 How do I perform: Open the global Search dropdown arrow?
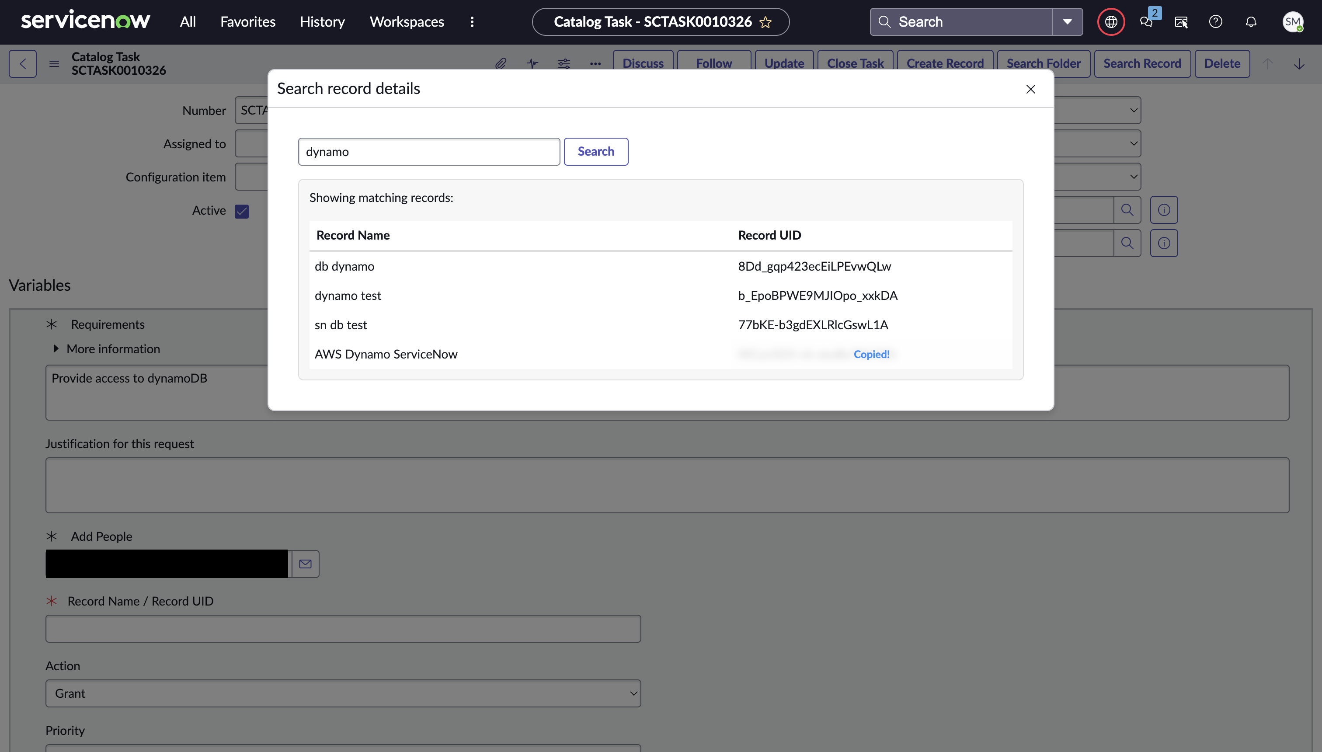[x=1067, y=22]
